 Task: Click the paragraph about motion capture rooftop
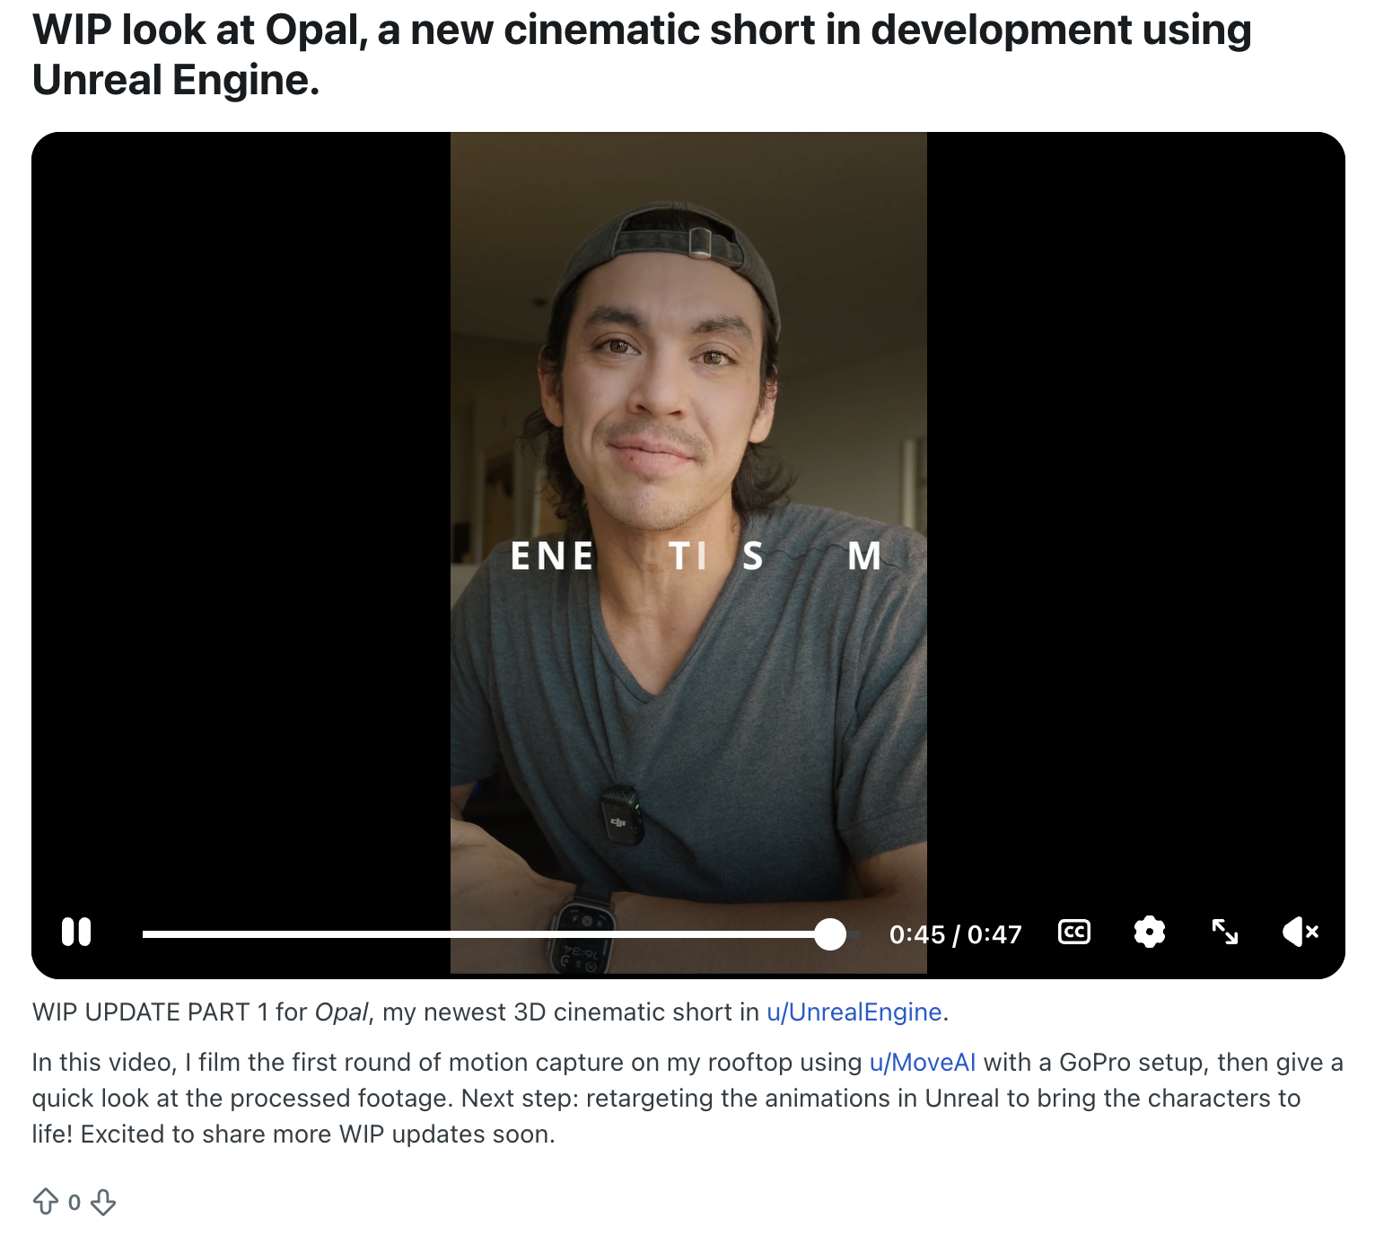pos(687,1099)
